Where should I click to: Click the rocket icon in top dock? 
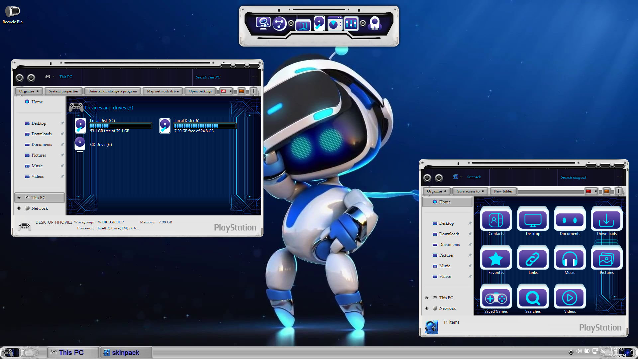pos(375,23)
